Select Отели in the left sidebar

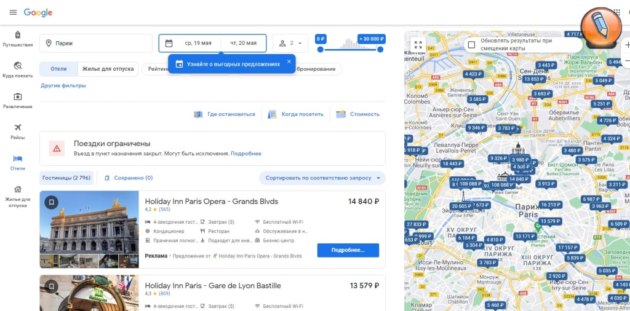(17, 162)
